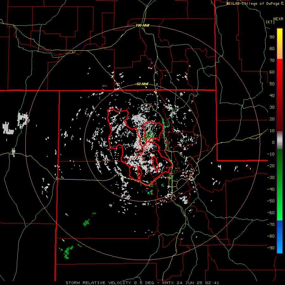Click the positive 30 value on the velocity scale

click(x=272, y=107)
